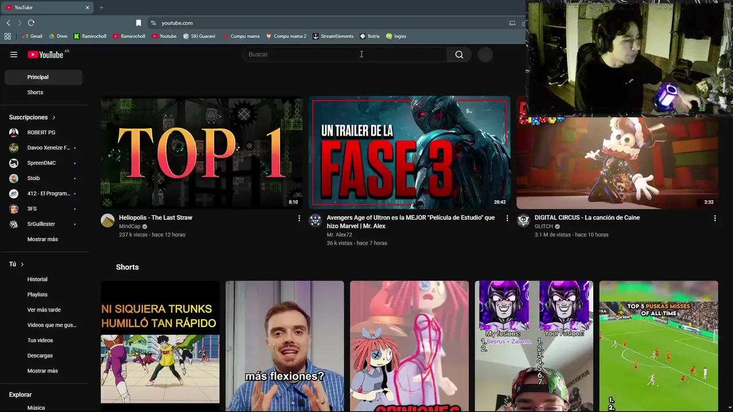733x412 pixels.
Task: Select the YouTube browser tab
Action: point(47,7)
